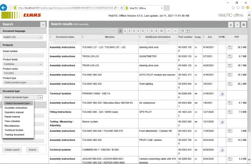Select 'Testing / Measuring / Adjusting' row text
Viewport: 251px width, 164px height.
click(x=61, y=123)
